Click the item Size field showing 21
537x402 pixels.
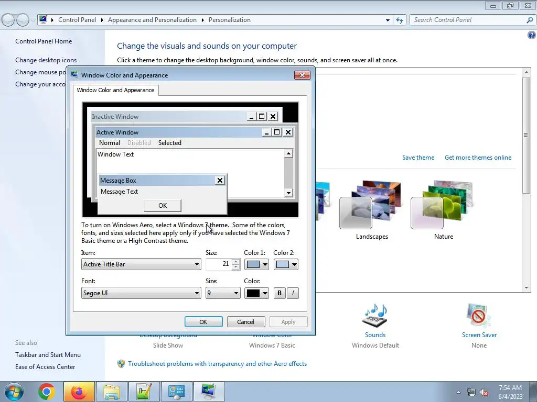coord(219,264)
